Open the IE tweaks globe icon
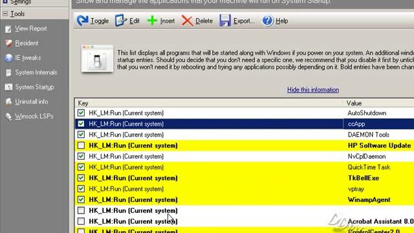The height and width of the screenshot is (233, 414). (x=8, y=58)
